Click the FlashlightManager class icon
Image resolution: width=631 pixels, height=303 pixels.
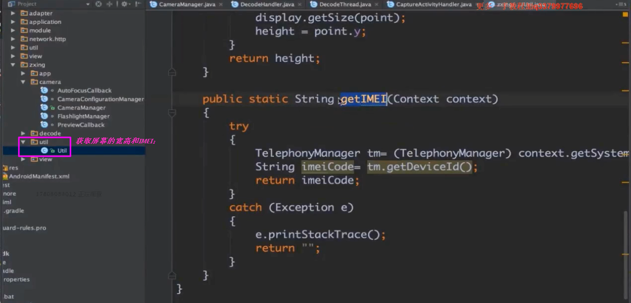44,116
